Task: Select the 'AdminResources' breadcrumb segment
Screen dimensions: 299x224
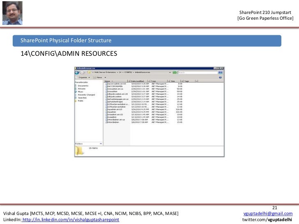Action: 143,72
